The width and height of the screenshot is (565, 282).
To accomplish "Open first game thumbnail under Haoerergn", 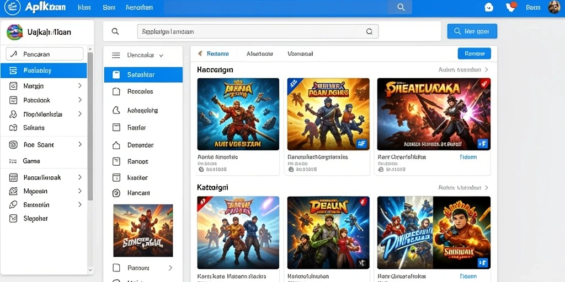I will tap(238, 114).
